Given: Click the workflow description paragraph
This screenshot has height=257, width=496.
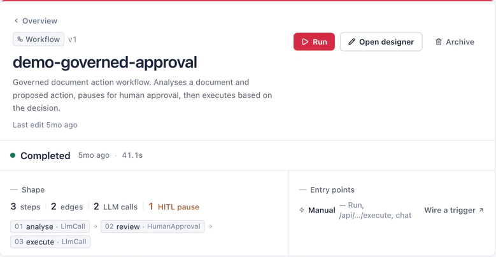Looking at the screenshot, I should pos(143,95).
